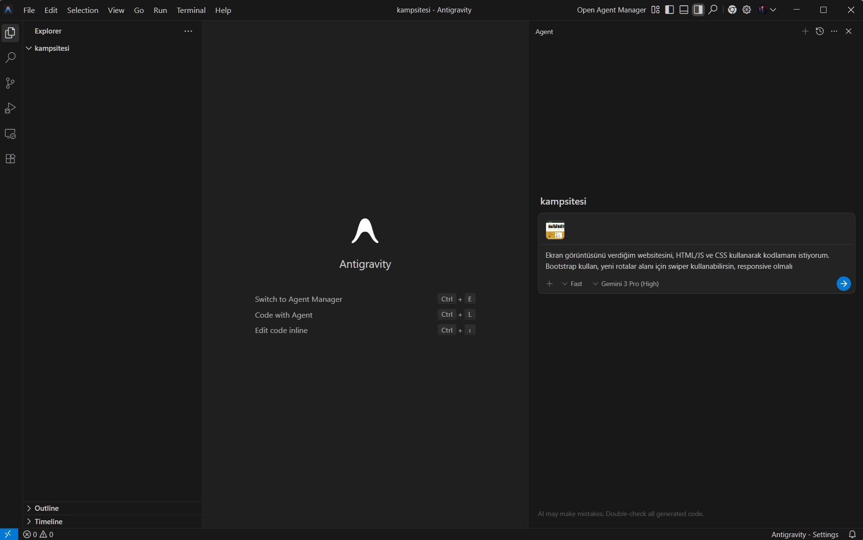This screenshot has height=540, width=863.
Task: Click Open Agent Manager button
Action: click(x=611, y=10)
